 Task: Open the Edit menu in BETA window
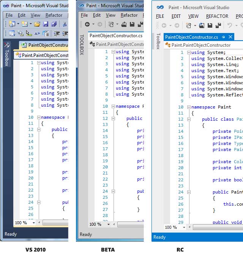coord(97,15)
